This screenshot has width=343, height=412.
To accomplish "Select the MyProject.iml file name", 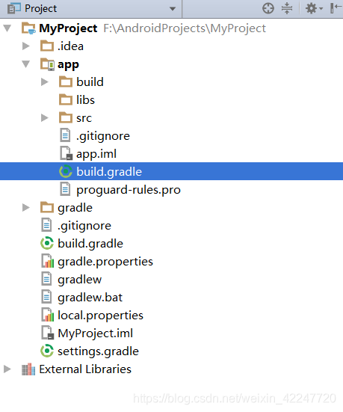I will (x=96, y=333).
